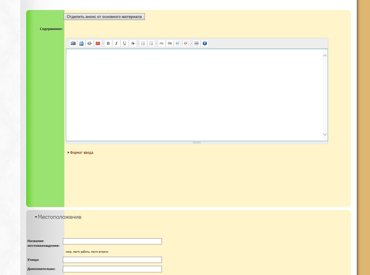Image resolution: width=370 pixels, height=275 pixels.
Task: Toggle strikethrough formatting
Action: [133, 43]
